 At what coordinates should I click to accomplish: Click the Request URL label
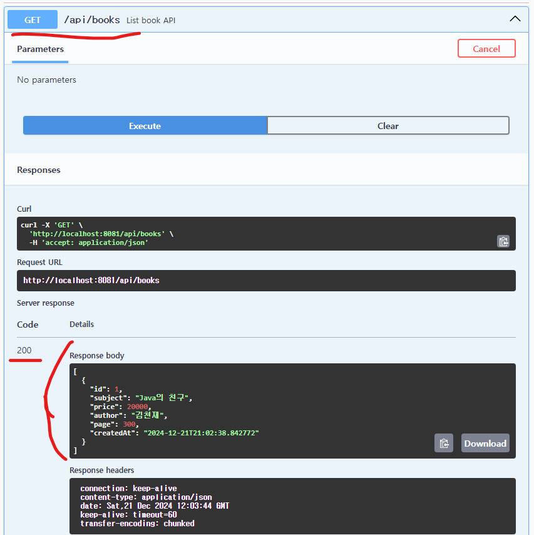click(39, 262)
